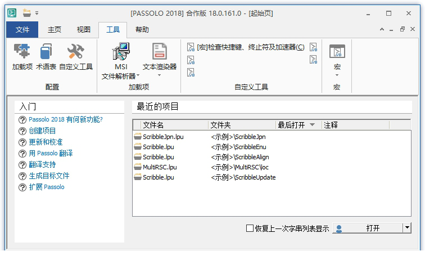Screen dimensions: 425x260
Task: Click folder path <示例>\MultiRSC\loc
Action: 239,167
